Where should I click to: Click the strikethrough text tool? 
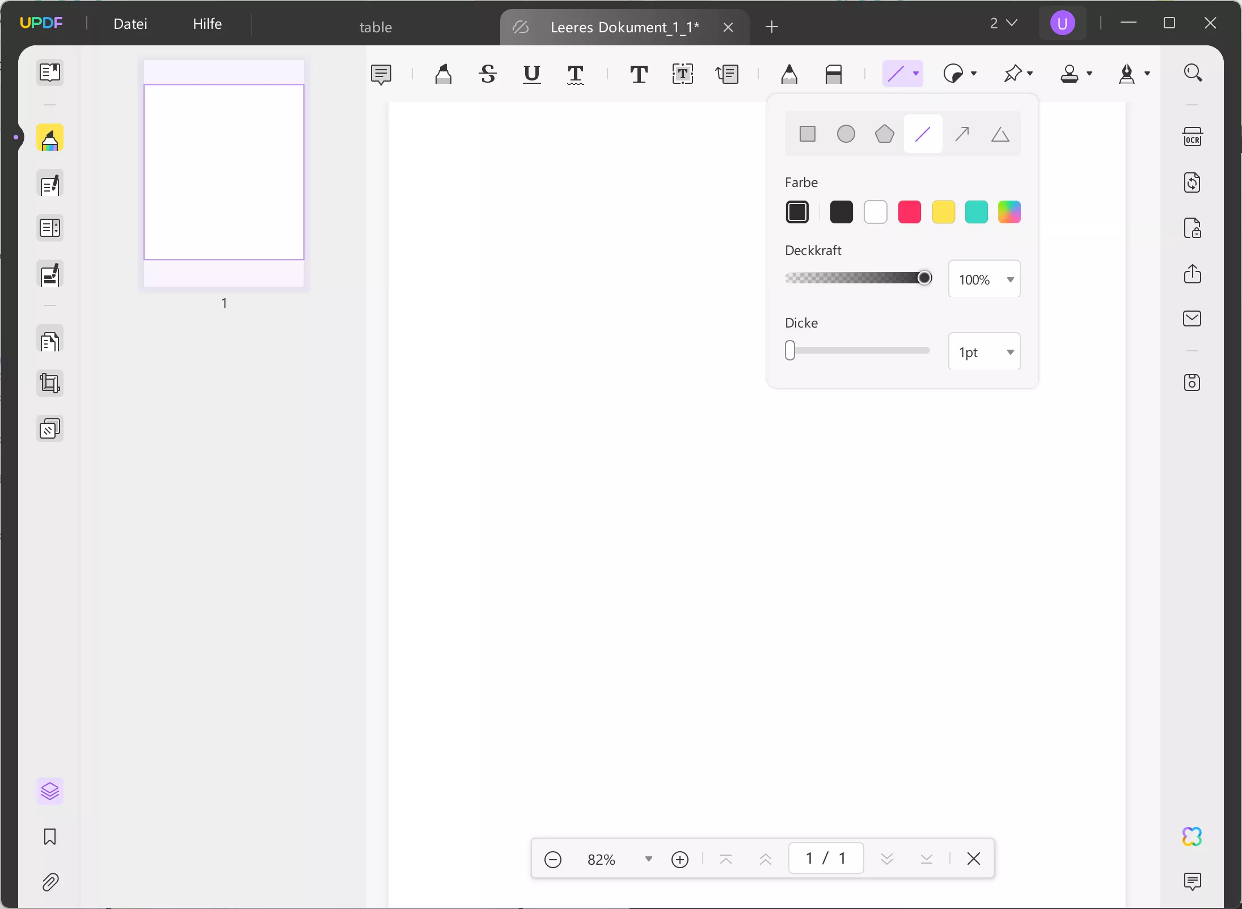pos(488,74)
